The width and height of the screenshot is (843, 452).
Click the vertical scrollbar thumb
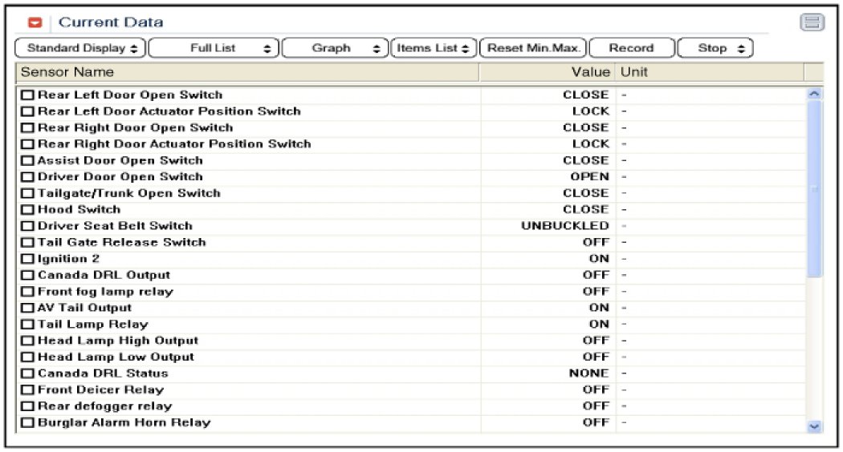tap(815, 189)
